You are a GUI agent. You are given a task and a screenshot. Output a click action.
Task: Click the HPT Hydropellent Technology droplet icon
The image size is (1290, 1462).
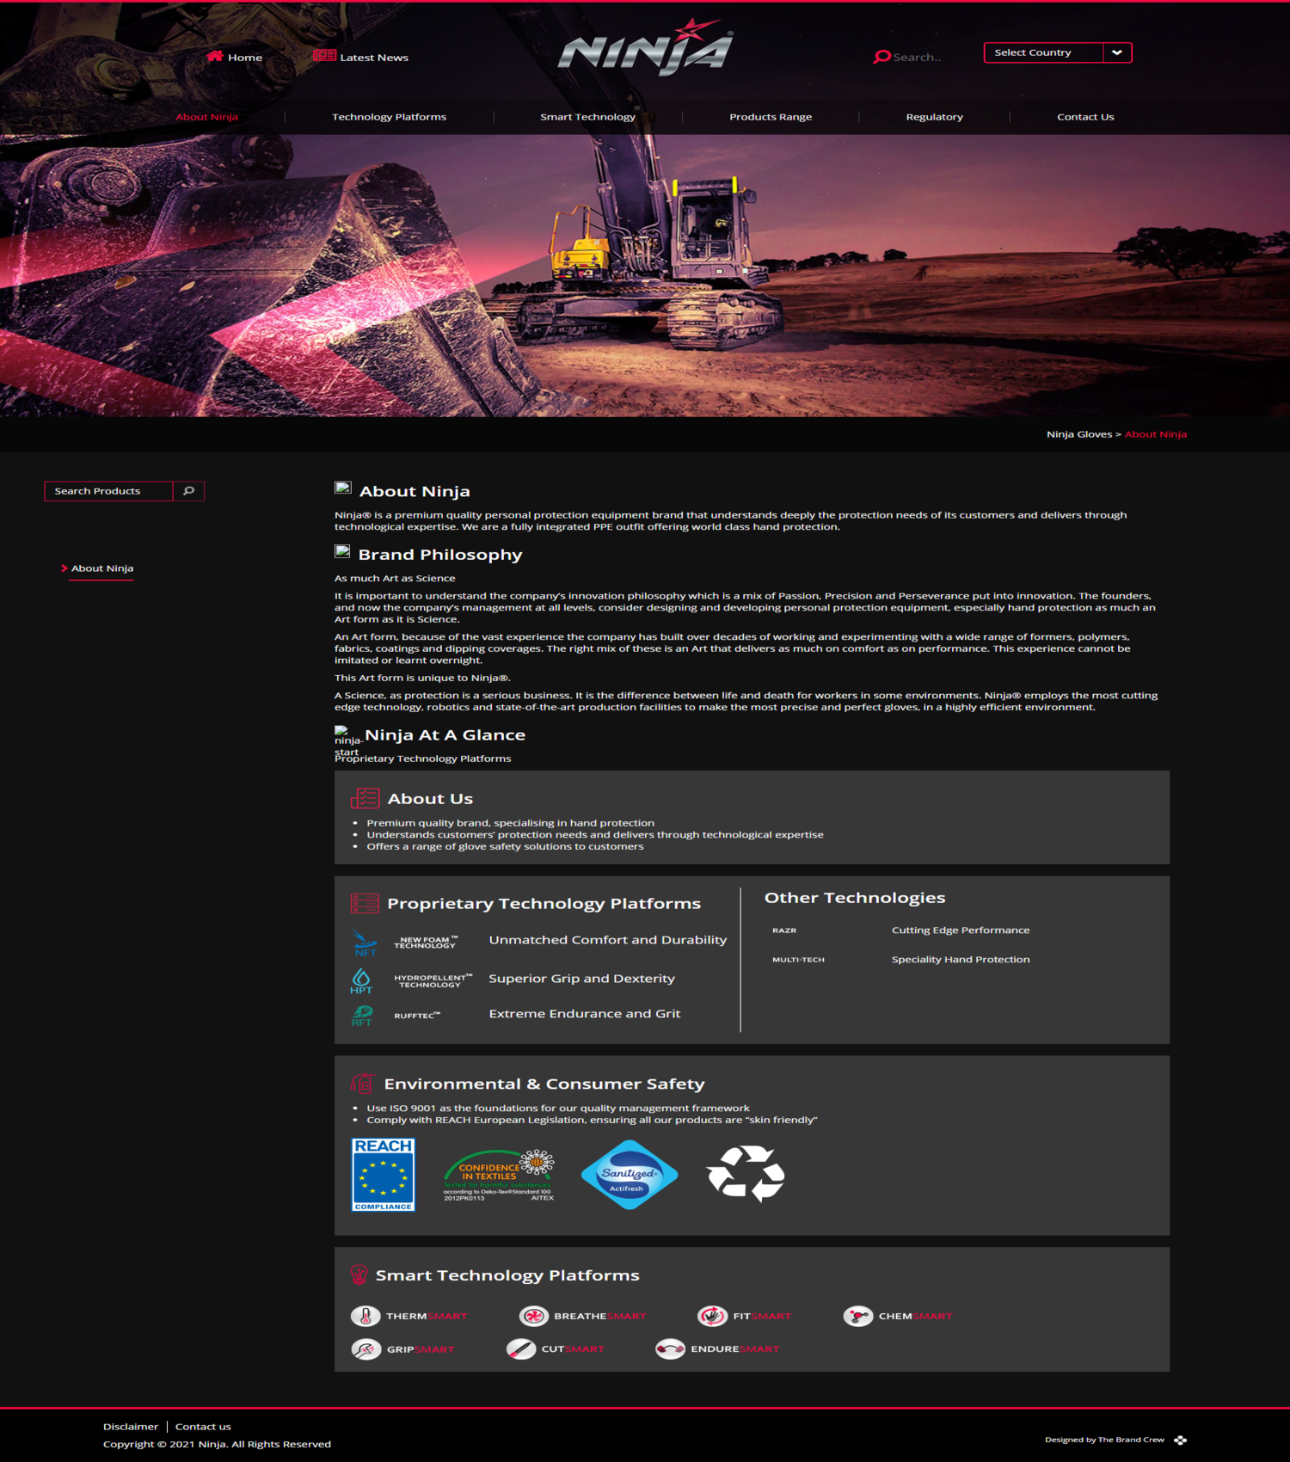pos(361,981)
